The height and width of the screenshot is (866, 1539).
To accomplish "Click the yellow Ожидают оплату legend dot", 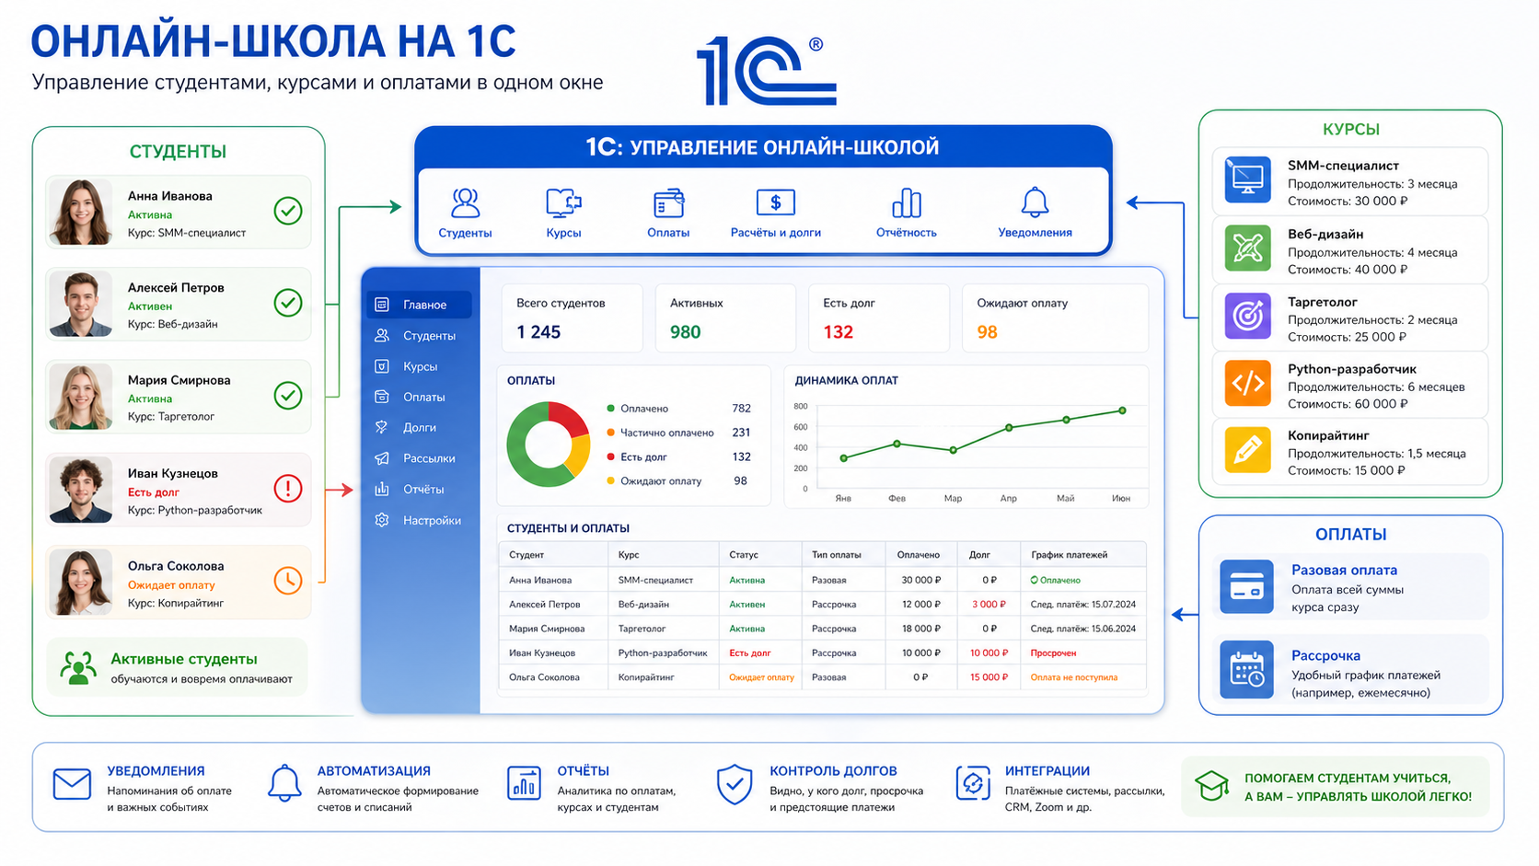I will (x=610, y=480).
